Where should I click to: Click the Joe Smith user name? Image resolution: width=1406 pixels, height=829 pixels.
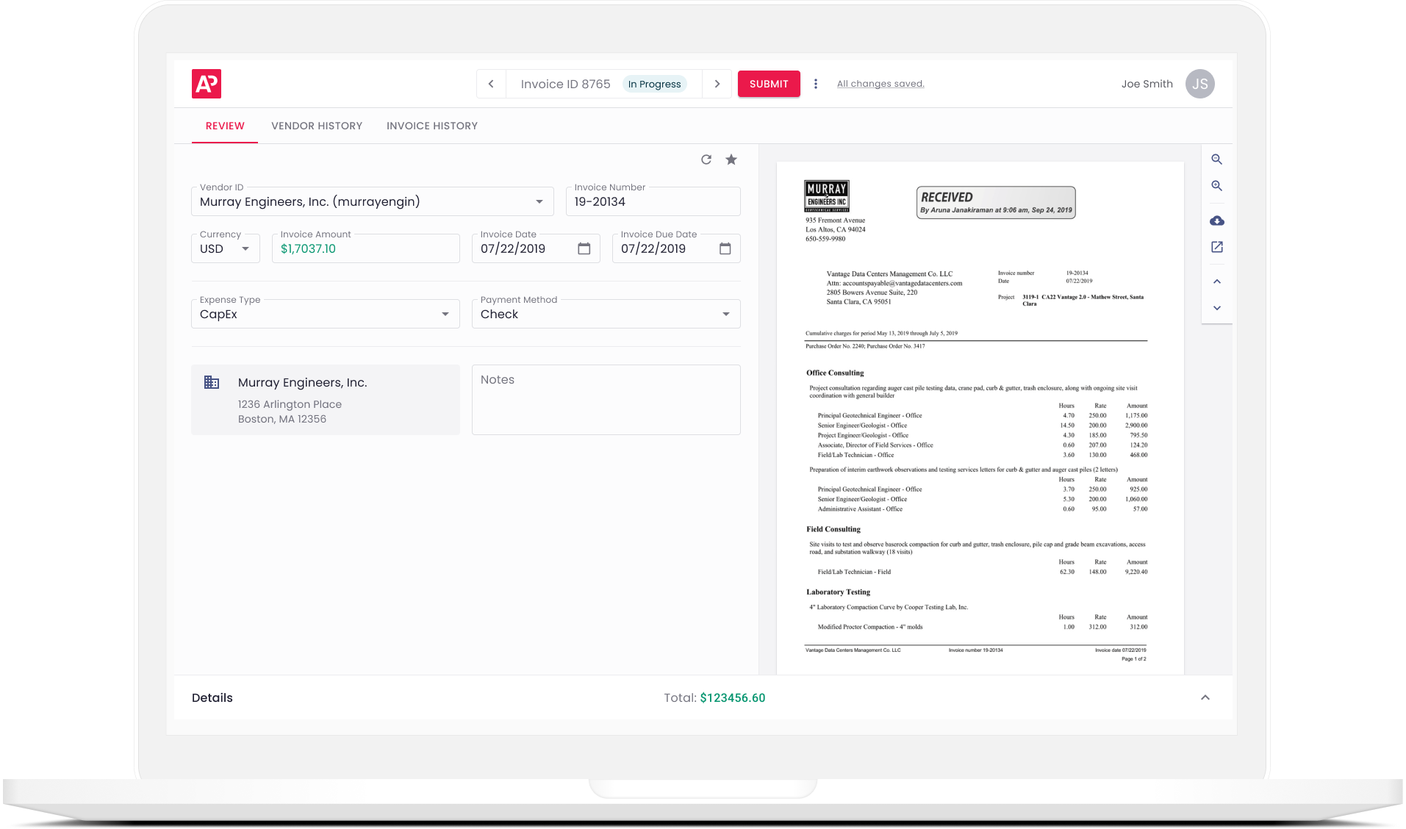(x=1147, y=84)
